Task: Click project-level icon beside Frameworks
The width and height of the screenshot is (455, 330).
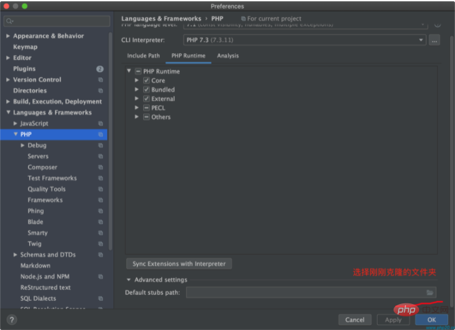Action: click(x=100, y=200)
